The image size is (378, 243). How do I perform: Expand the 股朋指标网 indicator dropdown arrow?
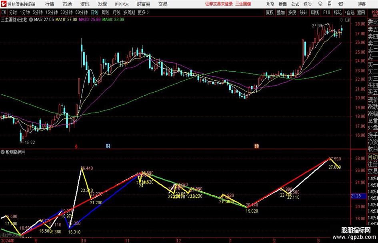click(3, 152)
